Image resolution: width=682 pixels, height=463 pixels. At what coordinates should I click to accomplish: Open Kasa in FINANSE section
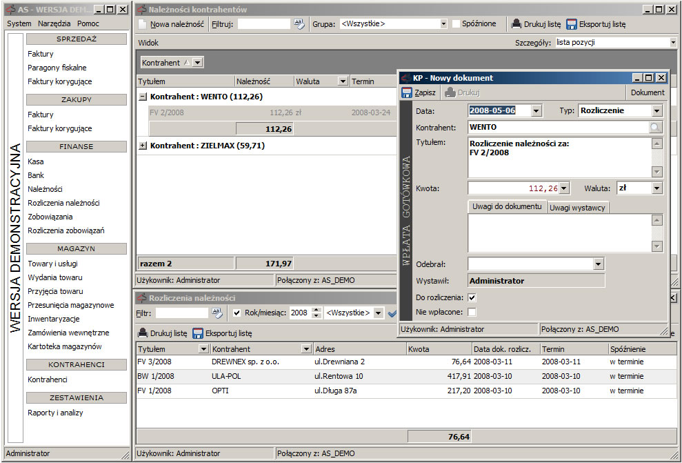(x=36, y=161)
